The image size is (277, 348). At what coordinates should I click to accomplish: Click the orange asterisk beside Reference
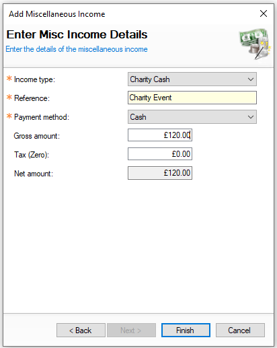9,97
